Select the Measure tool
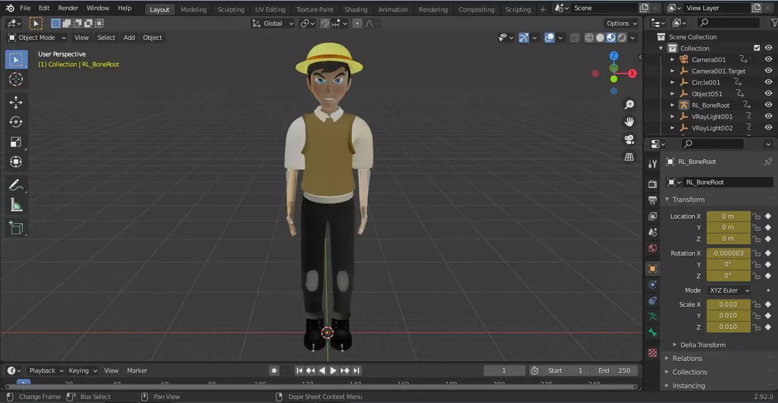 pyautogui.click(x=16, y=204)
